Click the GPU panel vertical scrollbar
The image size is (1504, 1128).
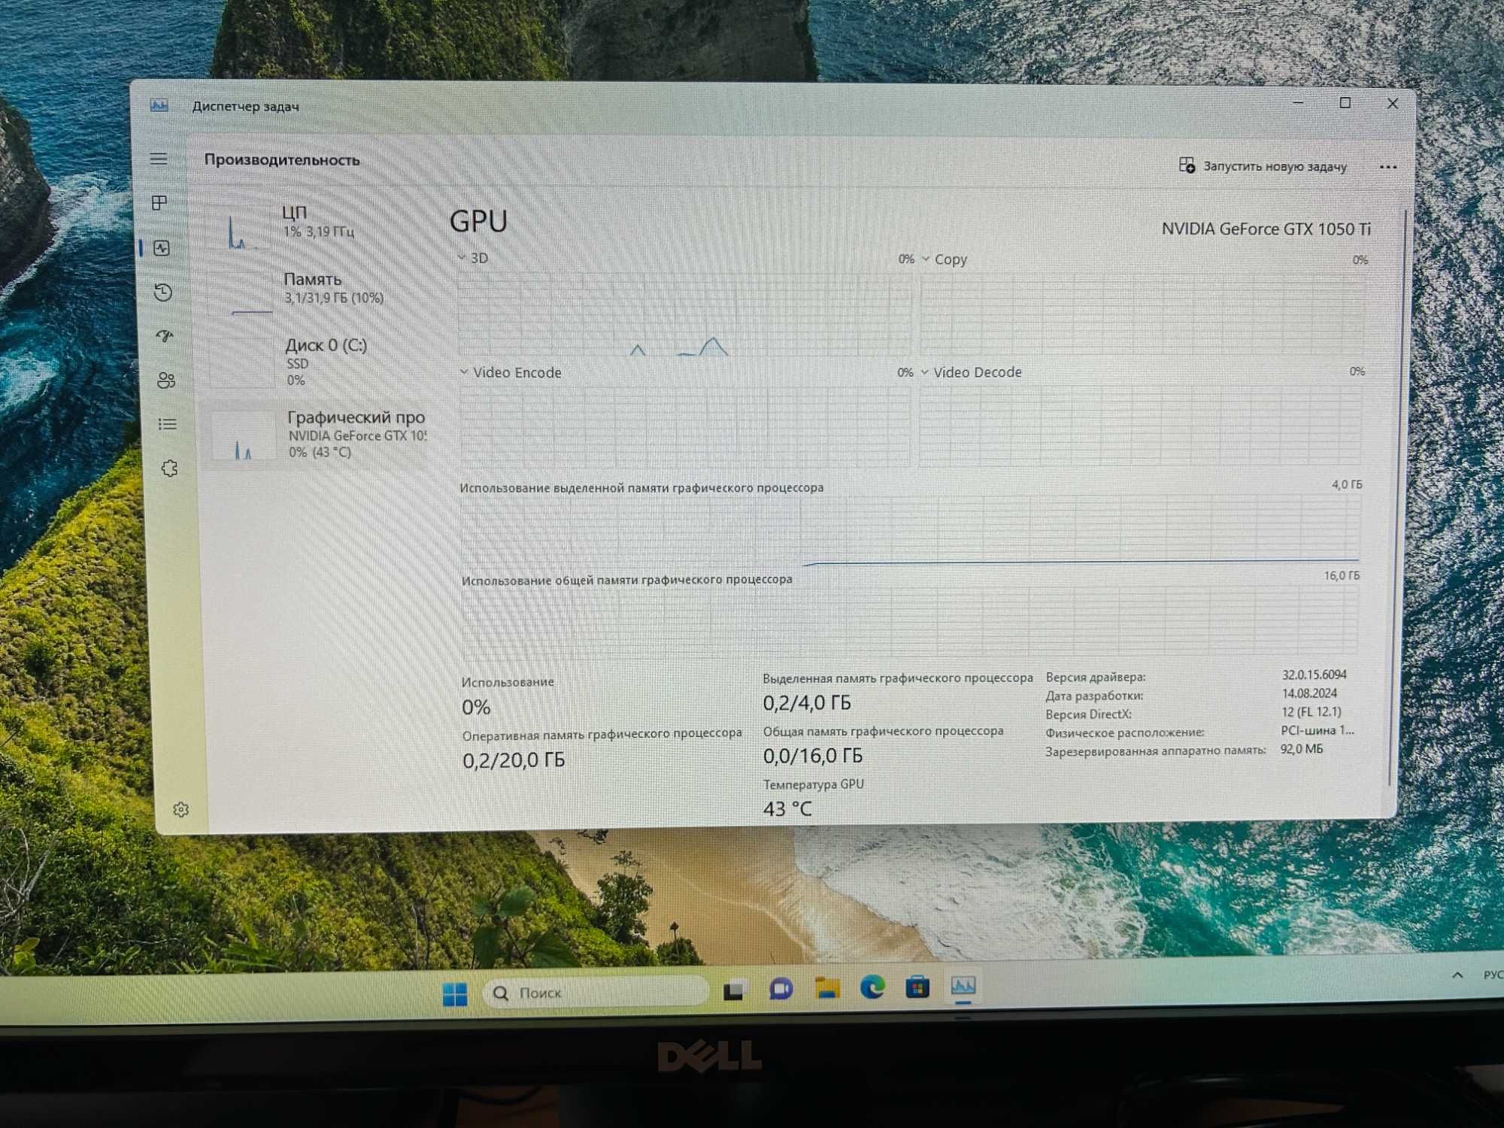[x=1398, y=496]
